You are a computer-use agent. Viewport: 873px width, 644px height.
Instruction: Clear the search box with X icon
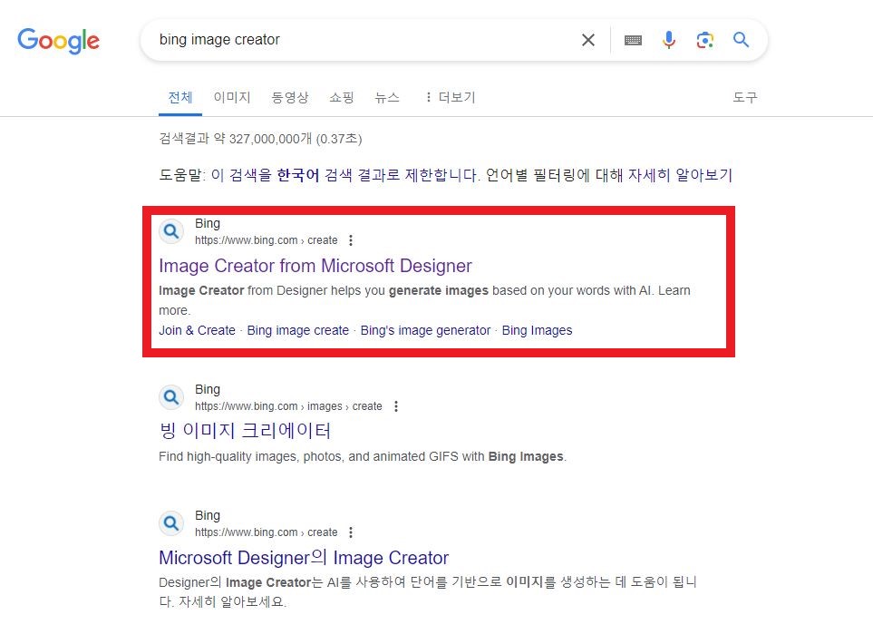(588, 40)
